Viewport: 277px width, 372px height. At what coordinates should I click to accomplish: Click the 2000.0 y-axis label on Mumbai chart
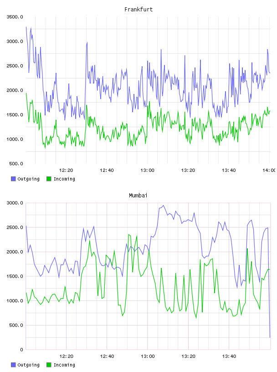point(15,252)
